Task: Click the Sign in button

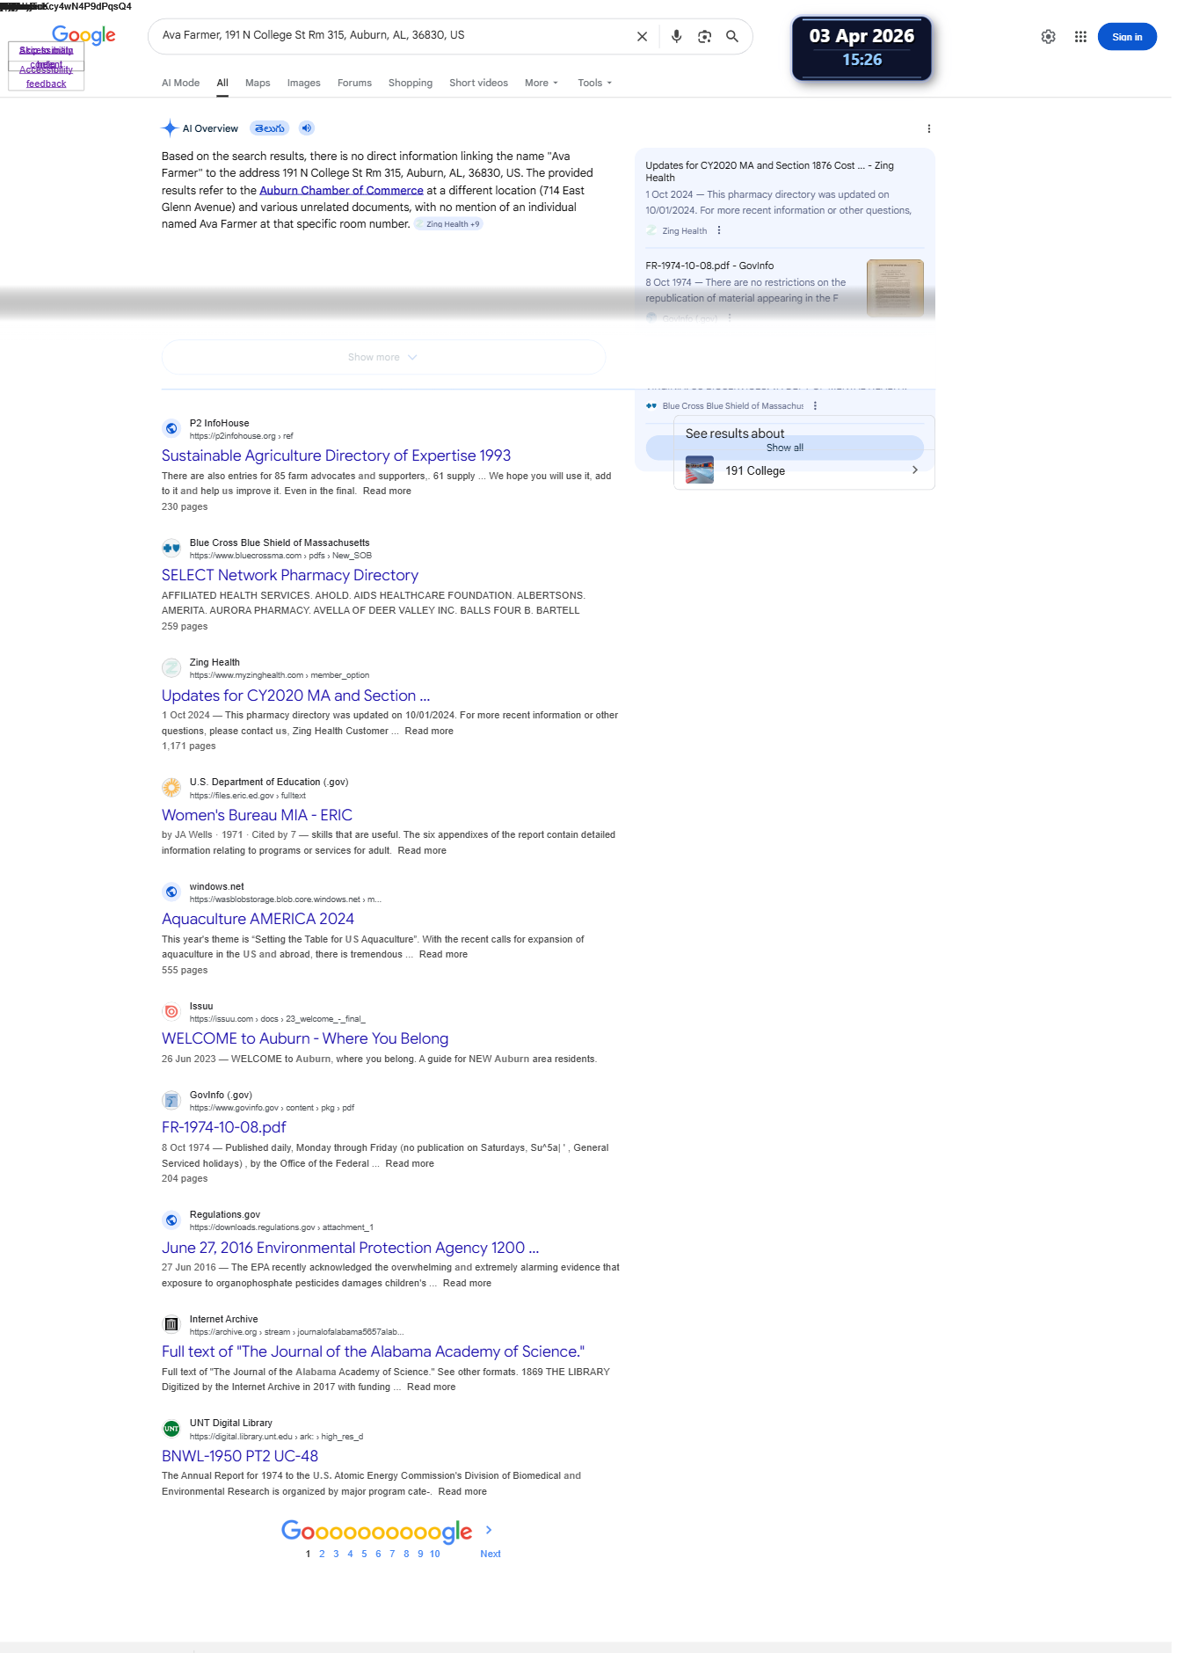Action: click(1127, 37)
